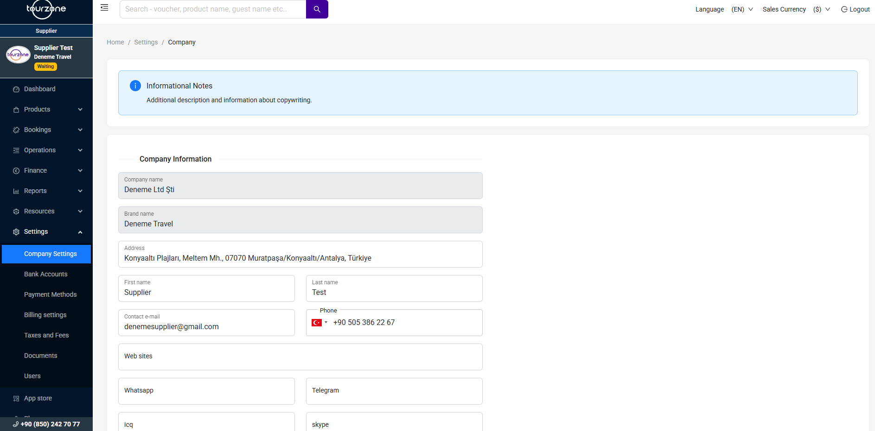Click into the Address field
875x431 pixels.
300,254
